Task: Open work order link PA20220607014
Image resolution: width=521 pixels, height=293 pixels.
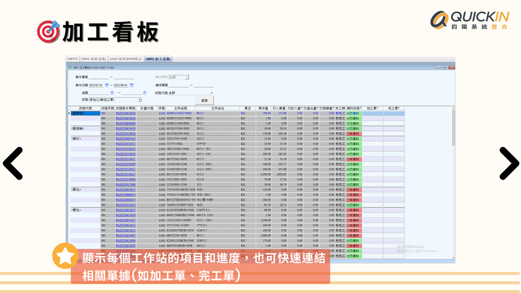Action: click(x=126, y=138)
